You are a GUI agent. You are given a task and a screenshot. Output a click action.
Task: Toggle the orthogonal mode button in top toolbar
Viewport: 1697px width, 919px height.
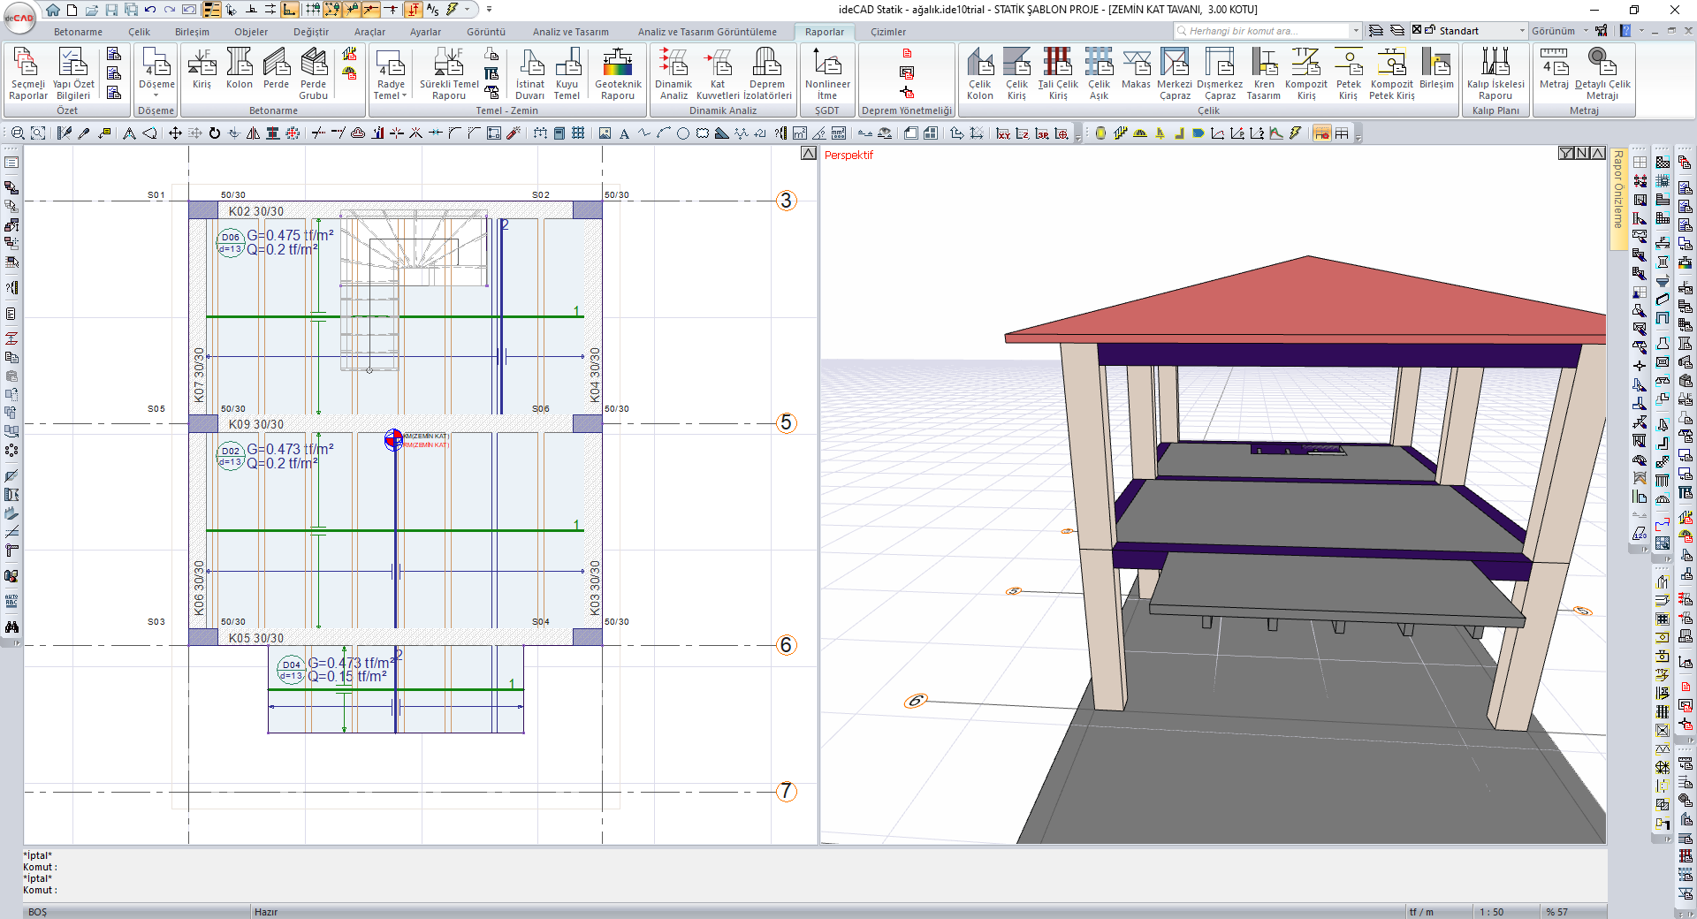click(x=290, y=10)
